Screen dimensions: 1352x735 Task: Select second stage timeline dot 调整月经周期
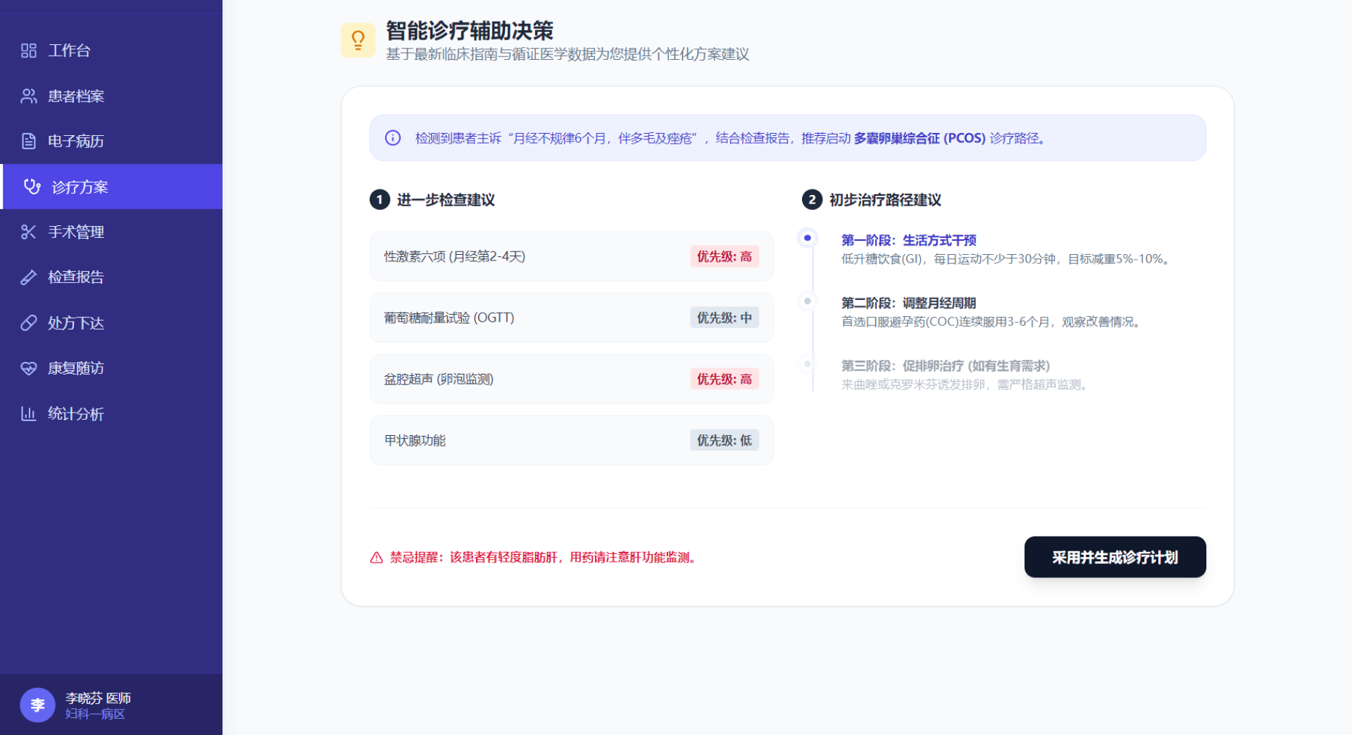[807, 301]
